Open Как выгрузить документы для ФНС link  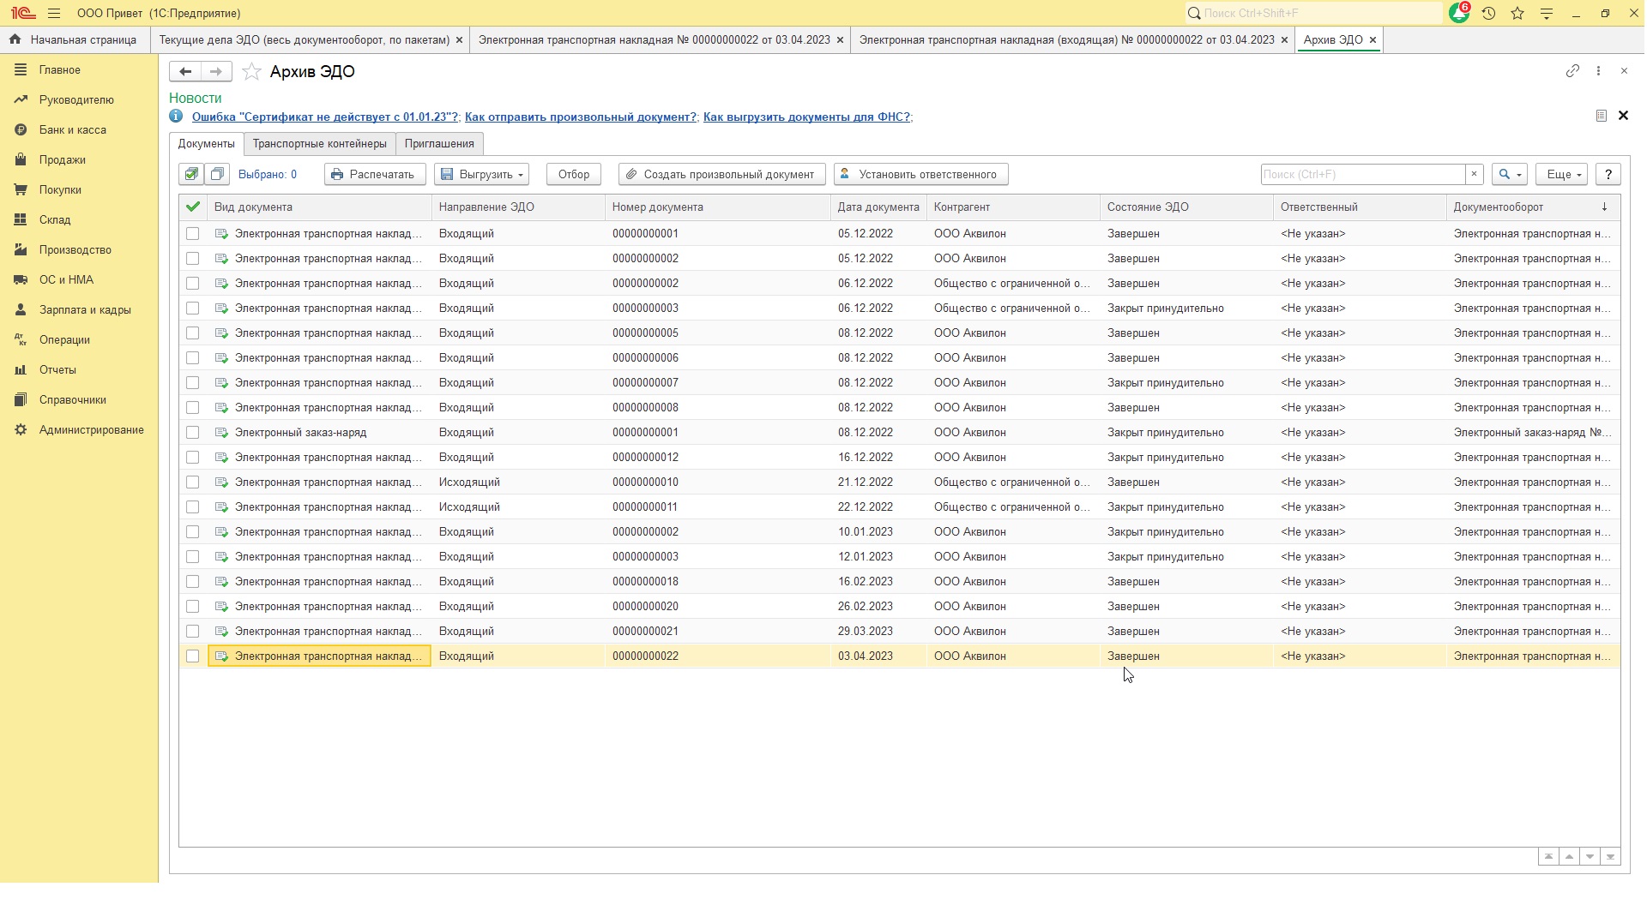pos(806,117)
